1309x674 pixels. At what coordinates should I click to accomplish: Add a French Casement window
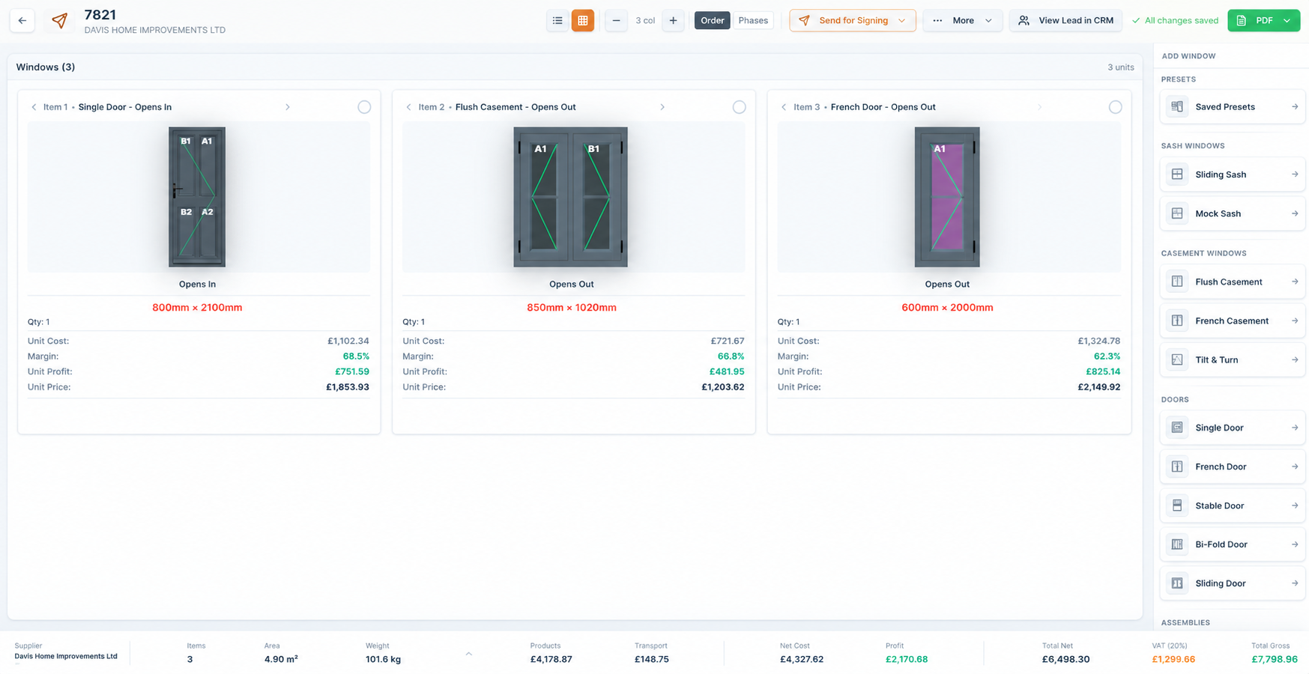click(x=1233, y=321)
